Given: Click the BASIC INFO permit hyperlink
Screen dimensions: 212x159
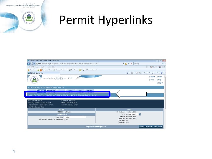Looking at the screenshot, I should click(32, 95).
